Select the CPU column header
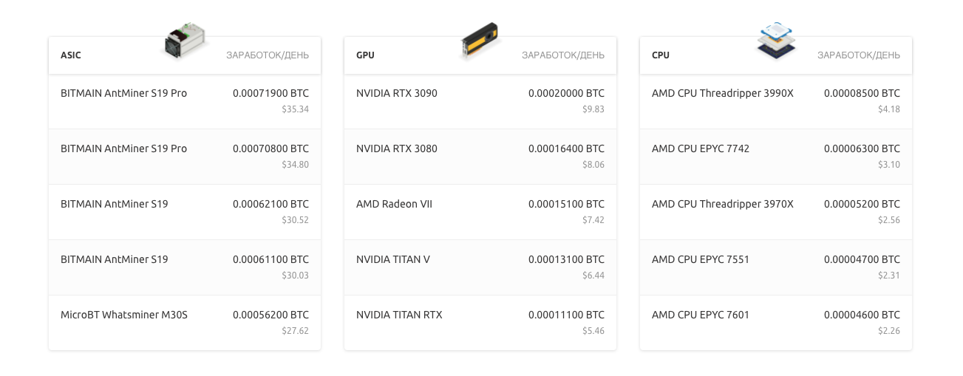 click(661, 55)
